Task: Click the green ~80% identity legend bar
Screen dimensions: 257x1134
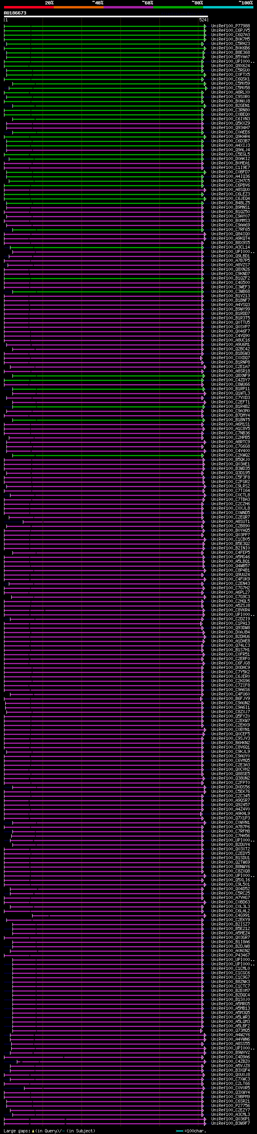Action: point(178,7)
